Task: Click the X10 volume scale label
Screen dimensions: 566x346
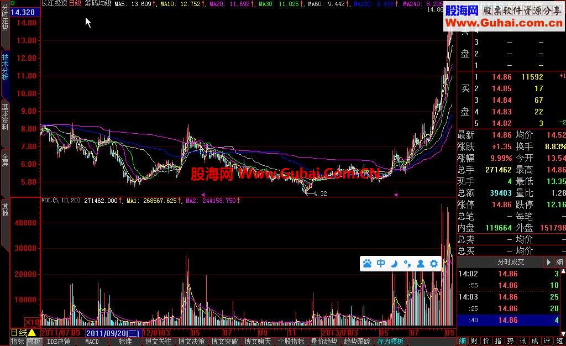Action: tap(32, 322)
